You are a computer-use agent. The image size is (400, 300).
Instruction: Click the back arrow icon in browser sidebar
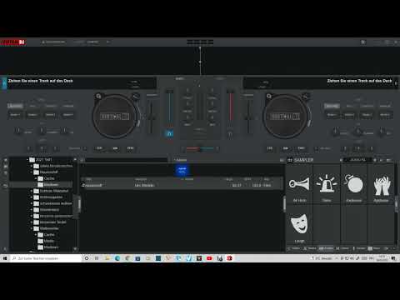5,186
